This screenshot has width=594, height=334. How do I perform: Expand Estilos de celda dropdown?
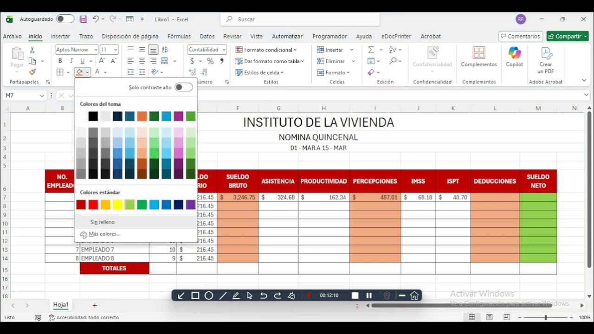[x=282, y=72]
